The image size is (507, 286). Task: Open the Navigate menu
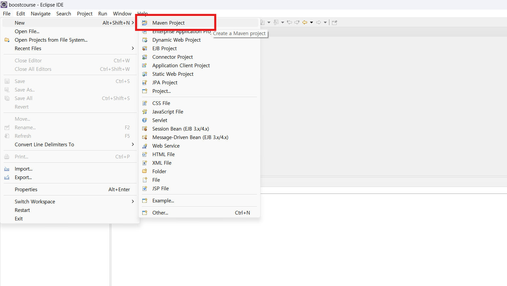[41, 14]
